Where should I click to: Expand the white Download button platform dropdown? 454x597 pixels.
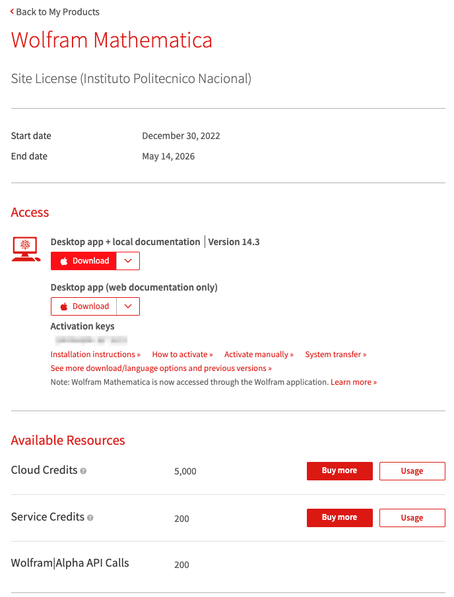128,306
